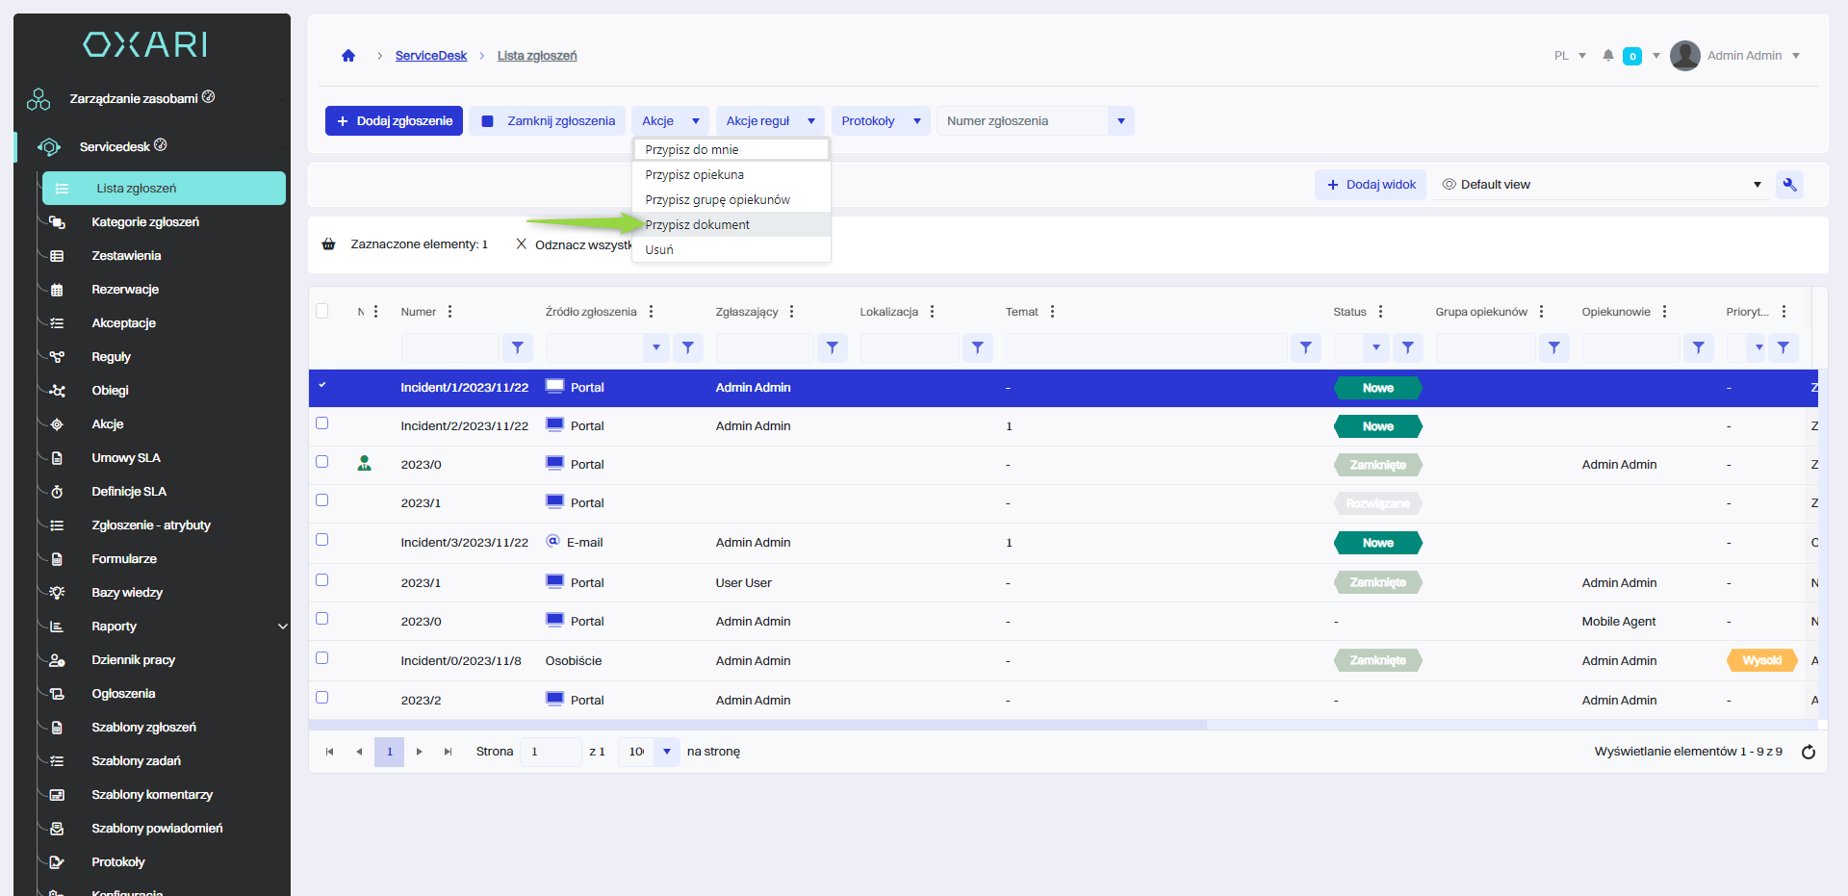Image resolution: width=1848 pixels, height=896 pixels.
Task: Click the wrench view settings icon
Action: [1789, 185]
